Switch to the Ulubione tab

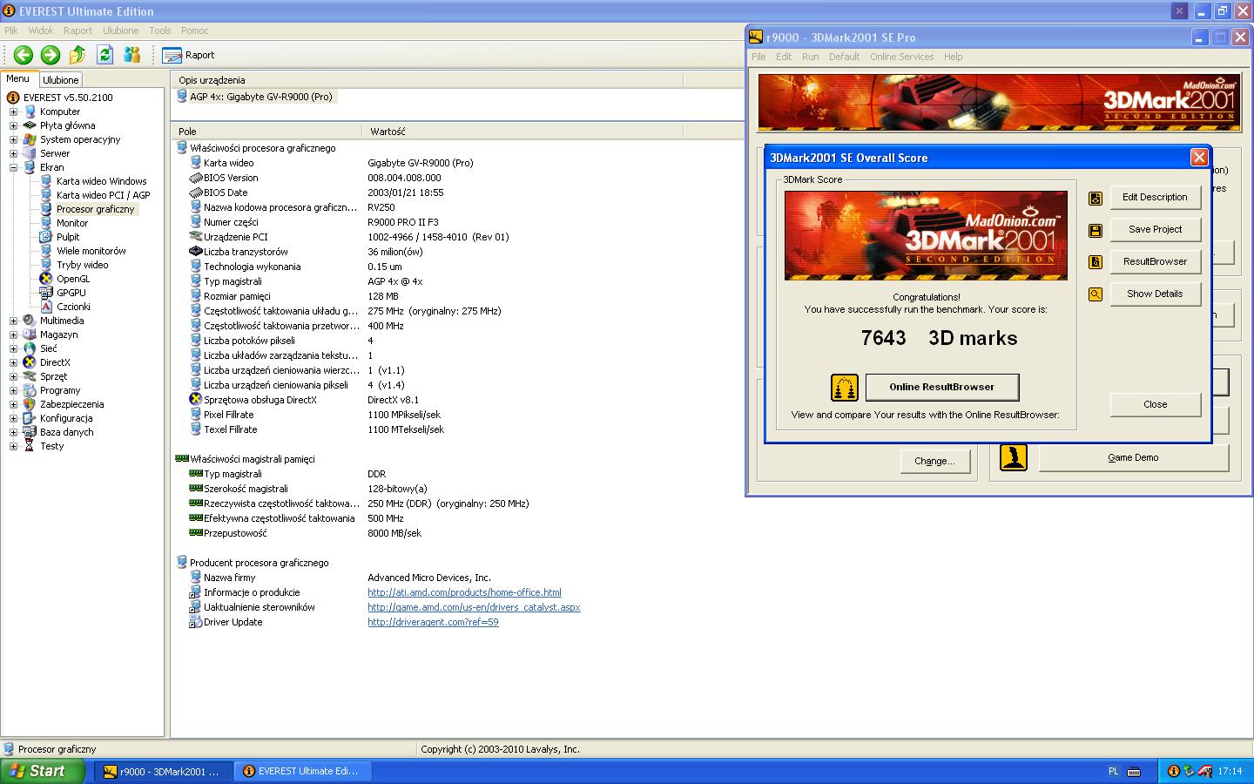tap(61, 79)
